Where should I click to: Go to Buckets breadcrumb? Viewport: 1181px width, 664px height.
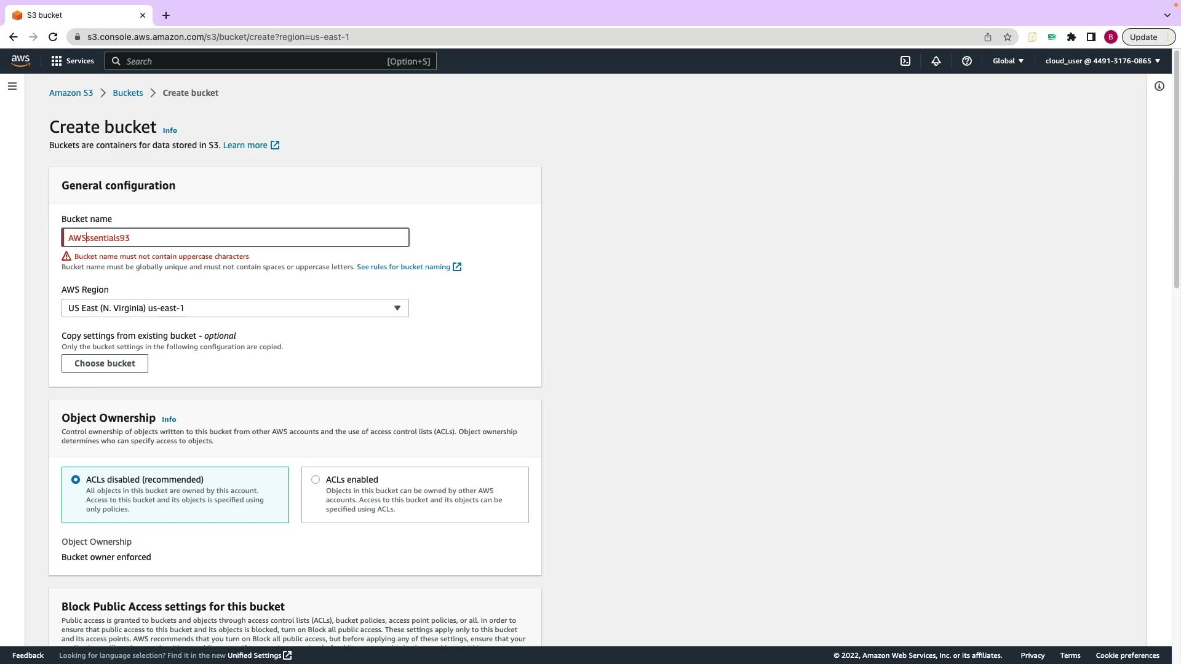point(127,93)
